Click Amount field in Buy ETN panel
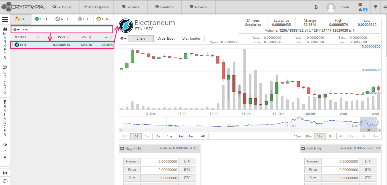The width and height of the screenshot is (387, 185). (x=160, y=161)
